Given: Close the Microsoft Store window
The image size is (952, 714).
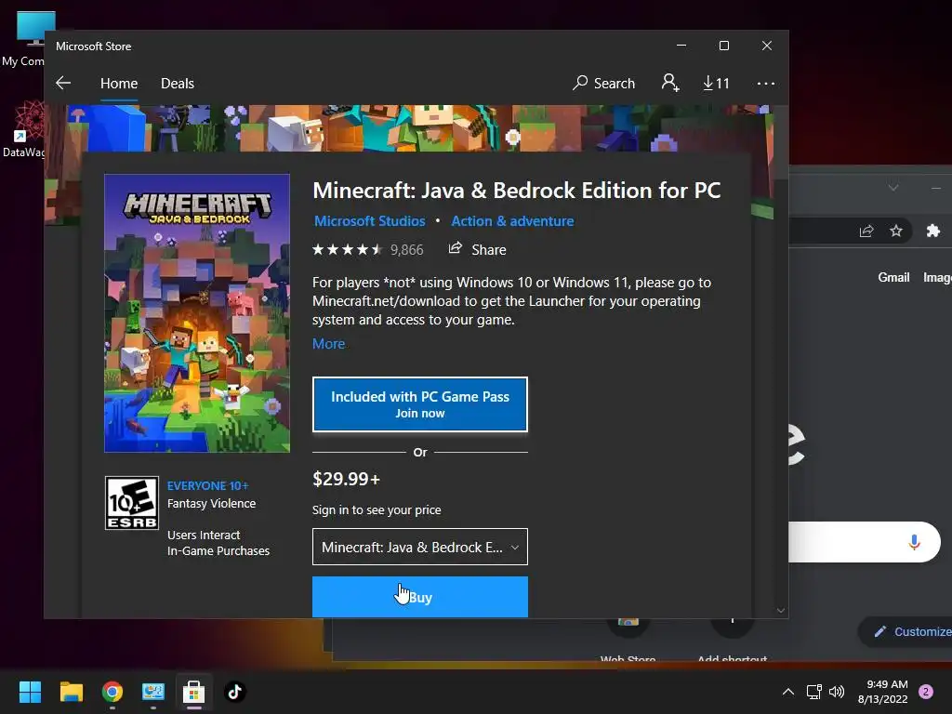Looking at the screenshot, I should click(x=767, y=46).
